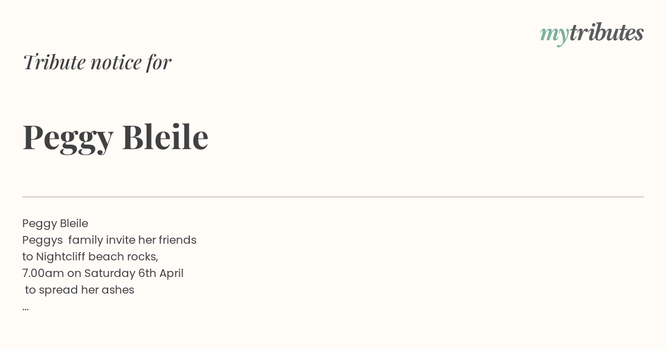This screenshot has height=349, width=666.
Task: Click the grey "tributes" part of logo
Action: pyautogui.click(x=607, y=32)
